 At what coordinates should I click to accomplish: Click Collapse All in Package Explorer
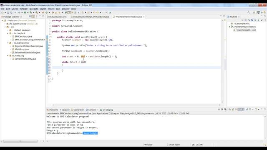[30, 16]
